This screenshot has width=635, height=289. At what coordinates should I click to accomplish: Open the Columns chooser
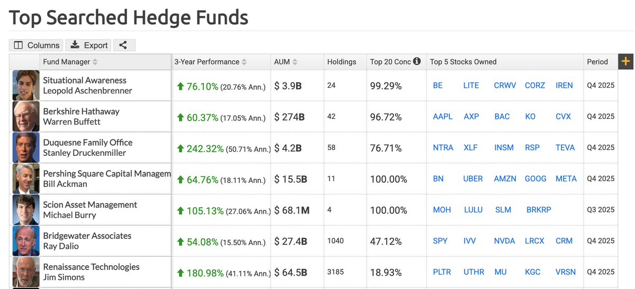(36, 45)
